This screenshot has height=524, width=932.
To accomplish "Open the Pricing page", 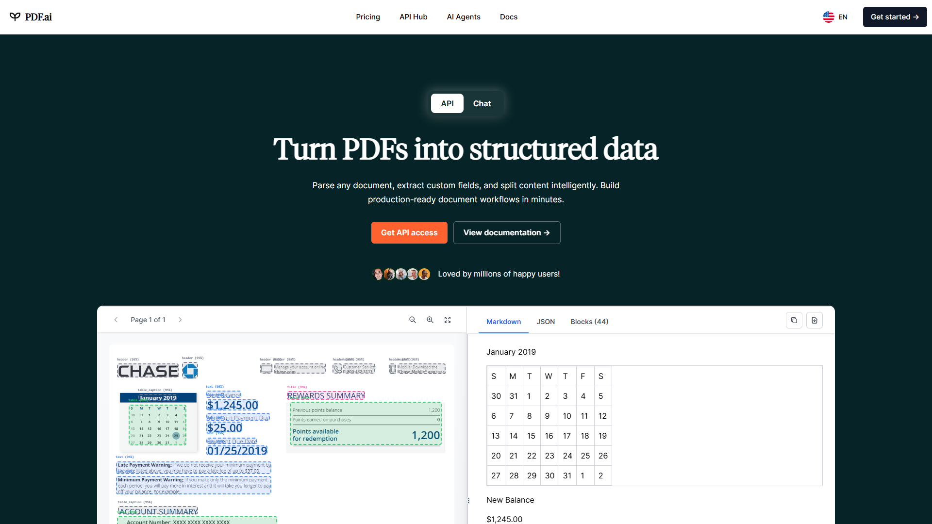I will (x=368, y=17).
